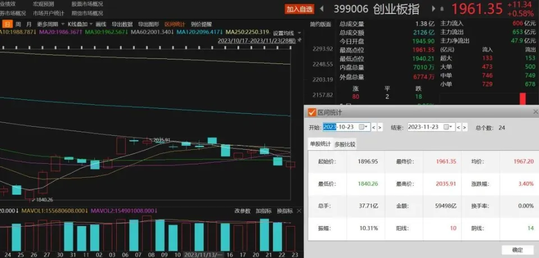The width and height of the screenshot is (539, 258).
Task: Step start date back with left arrow
Action: pyautogui.click(x=374, y=127)
